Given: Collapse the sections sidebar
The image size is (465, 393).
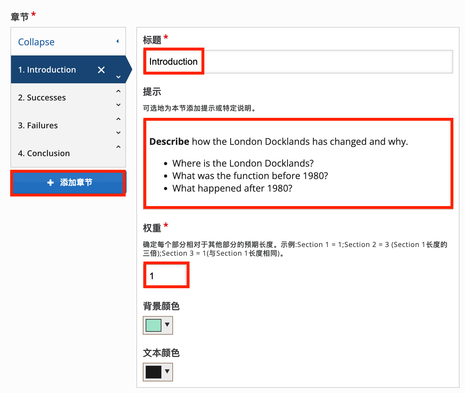Looking at the screenshot, I should 36,42.
